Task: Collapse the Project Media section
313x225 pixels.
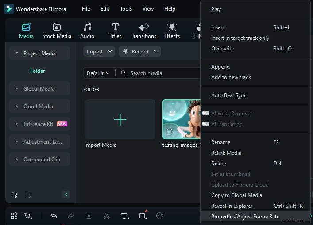Action: [x=17, y=53]
